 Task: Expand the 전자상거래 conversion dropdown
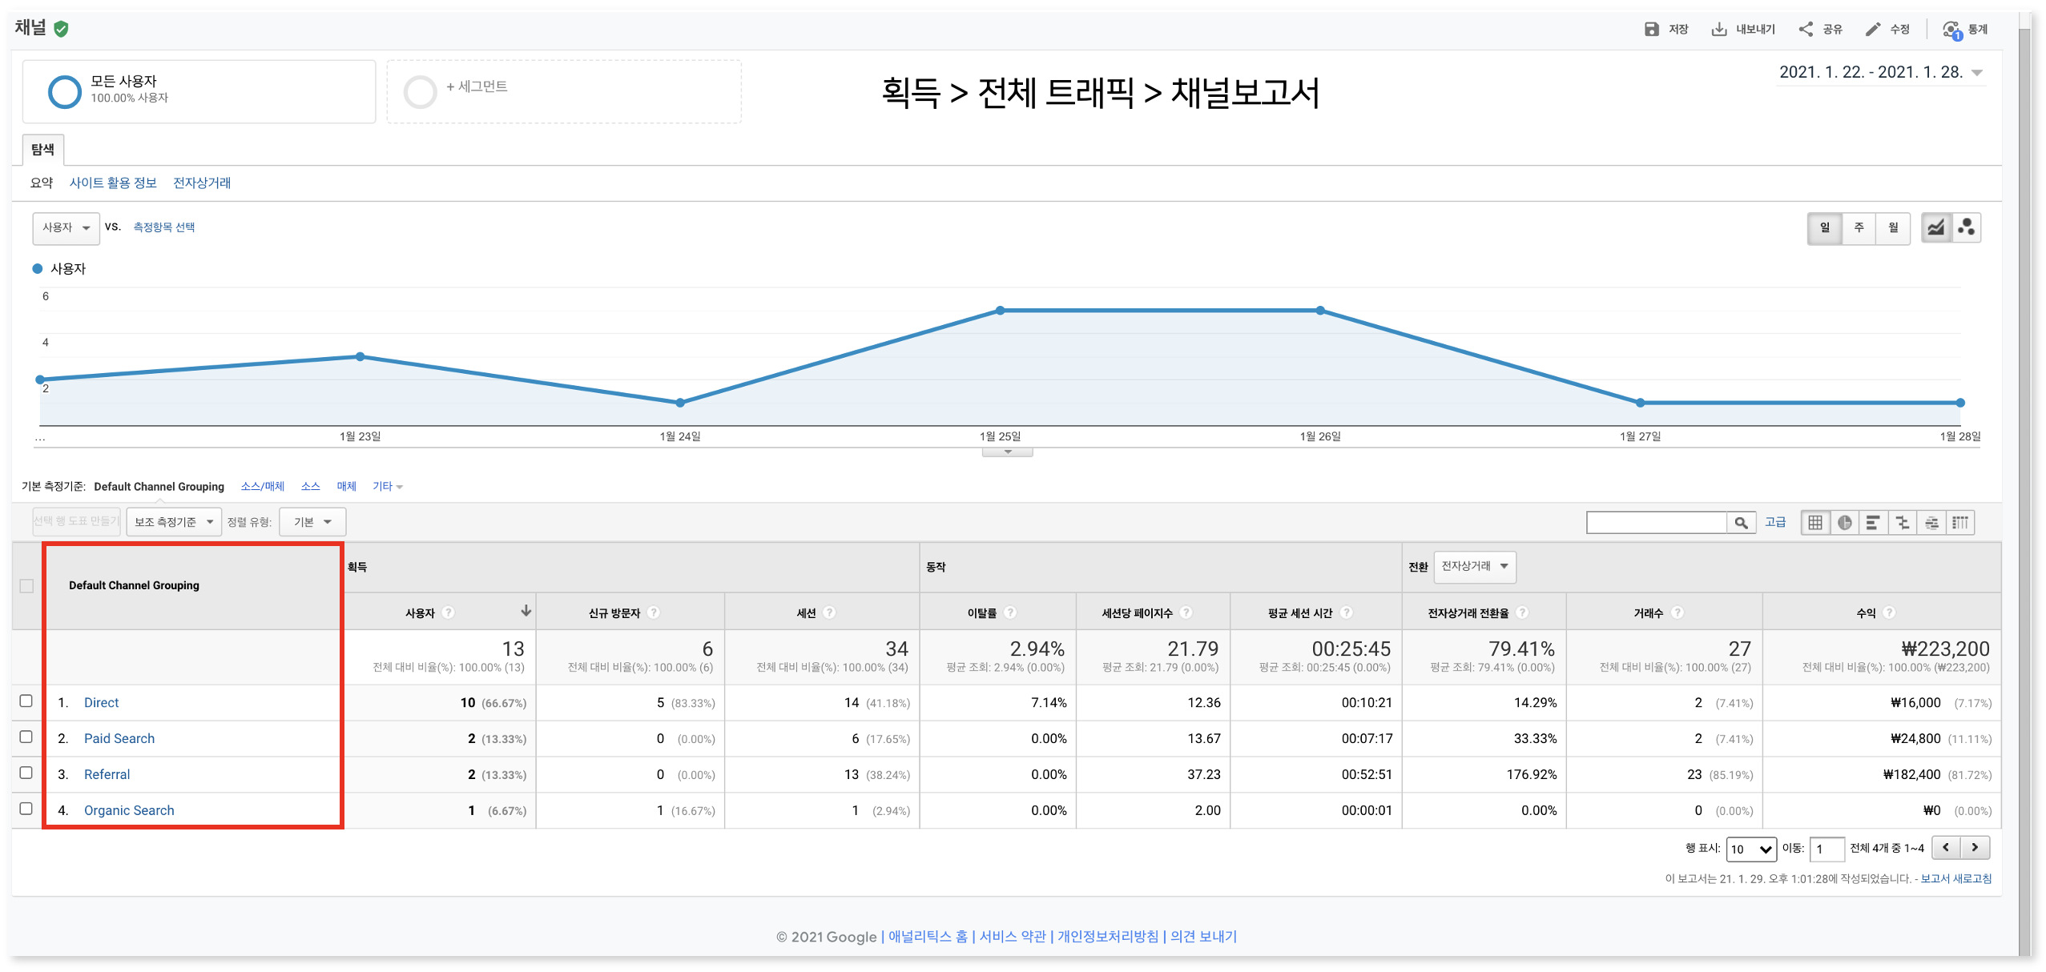pyautogui.click(x=1474, y=566)
